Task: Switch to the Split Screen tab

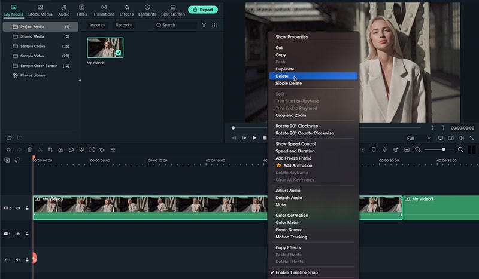Action: click(173, 10)
